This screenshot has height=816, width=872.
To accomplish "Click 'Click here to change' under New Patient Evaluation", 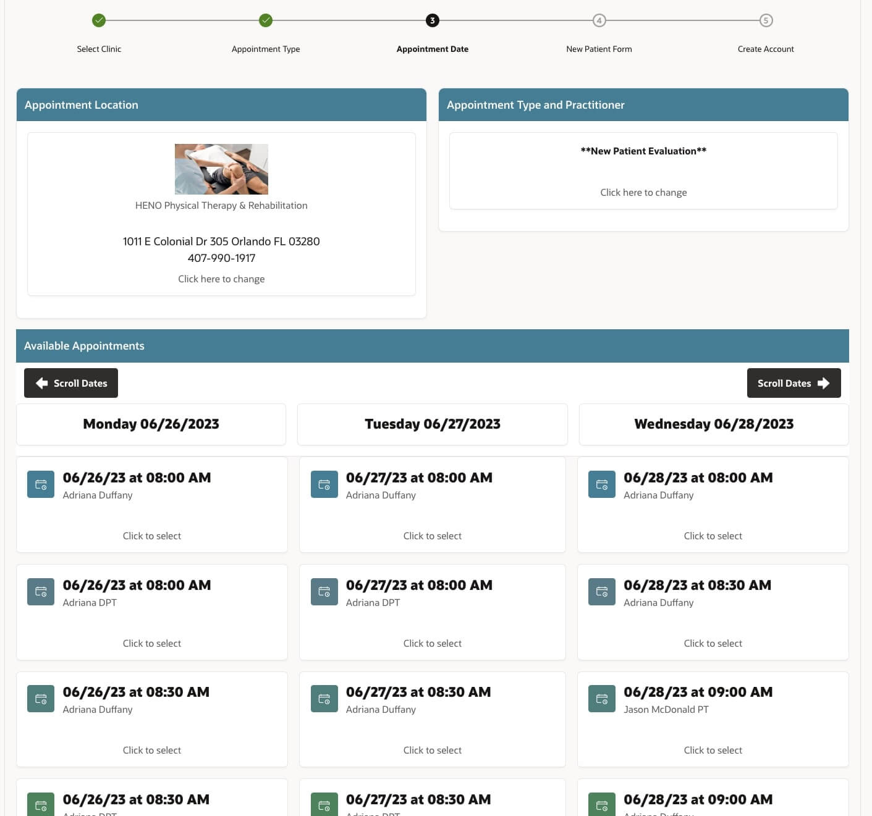I will [643, 192].
